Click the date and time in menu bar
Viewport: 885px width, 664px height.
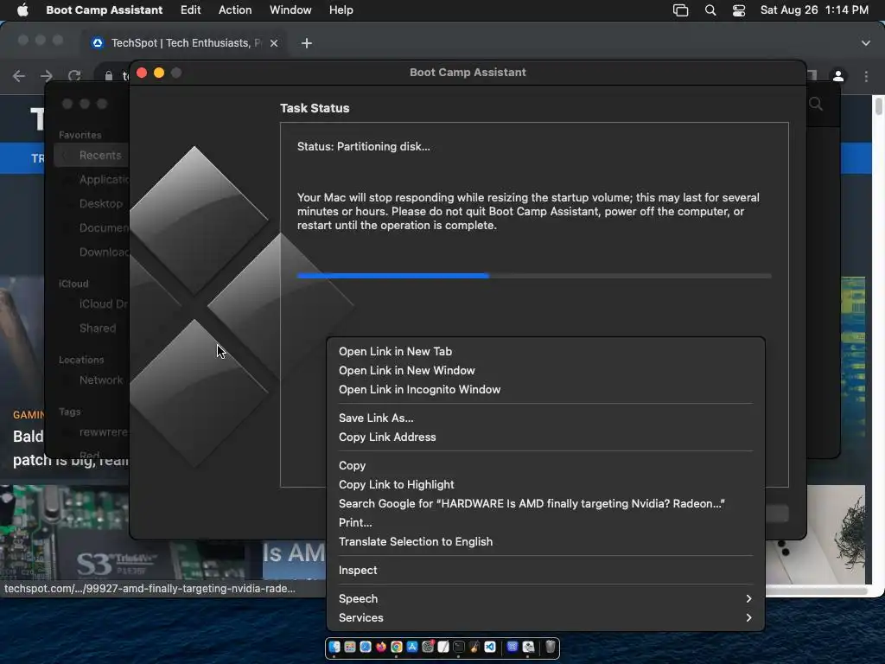tap(814, 10)
